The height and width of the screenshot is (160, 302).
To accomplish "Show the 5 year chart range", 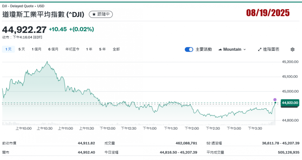I will pyautogui.click(x=102, y=49).
